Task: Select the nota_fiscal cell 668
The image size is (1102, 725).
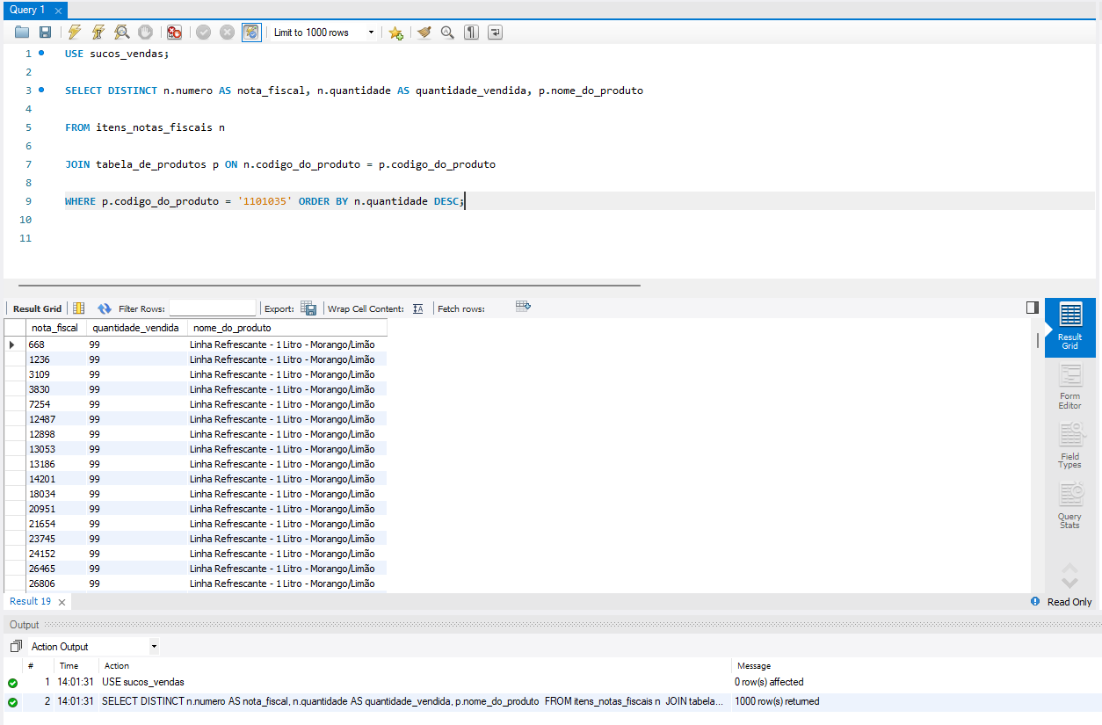Action: point(55,344)
